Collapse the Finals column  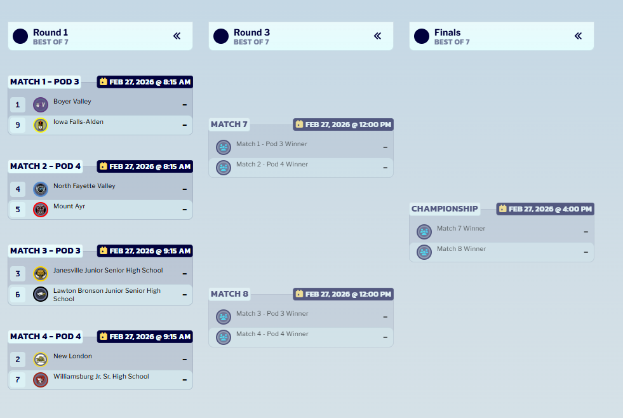tap(578, 36)
